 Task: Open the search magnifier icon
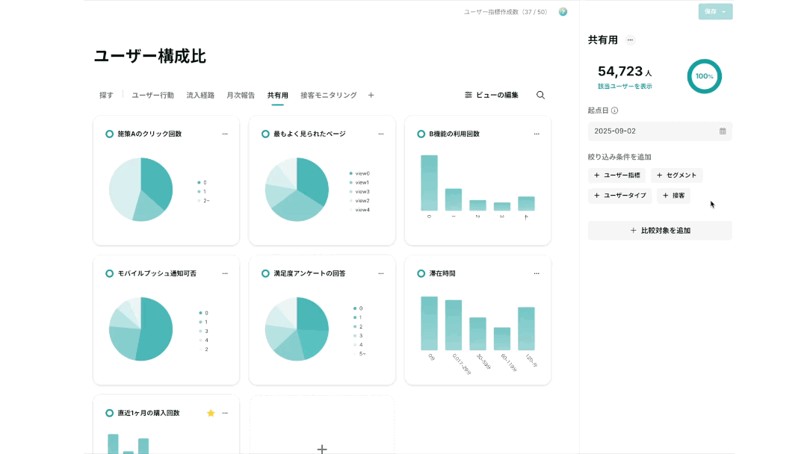(540, 95)
